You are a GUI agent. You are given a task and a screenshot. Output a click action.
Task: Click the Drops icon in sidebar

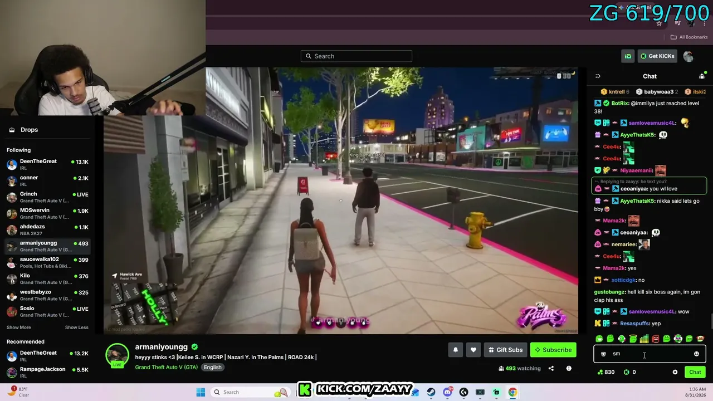coord(12,130)
